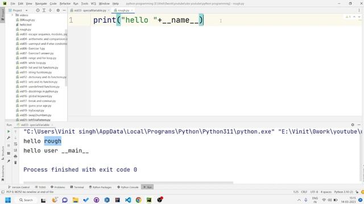
Task: Open the Navigate menu
Action: tap(41, 4)
